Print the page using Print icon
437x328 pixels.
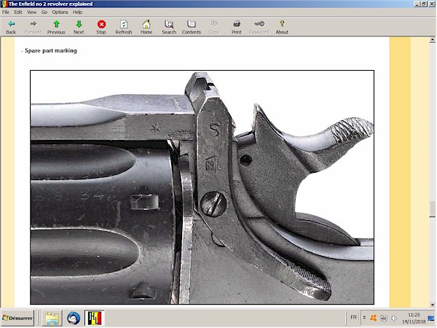pos(237,24)
